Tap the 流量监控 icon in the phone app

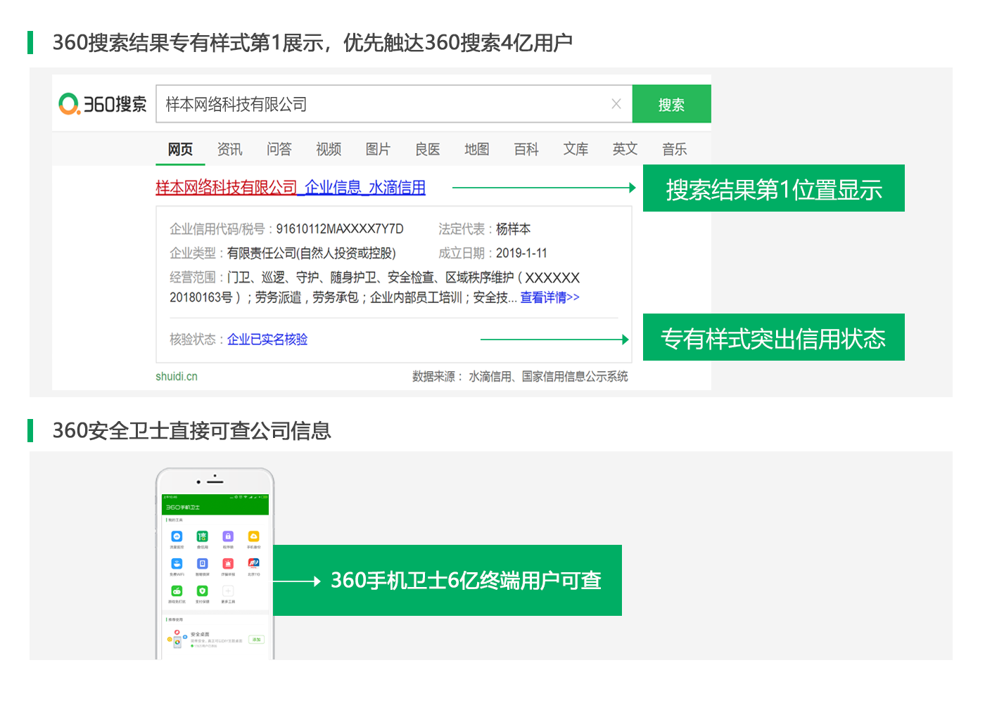[x=177, y=537]
